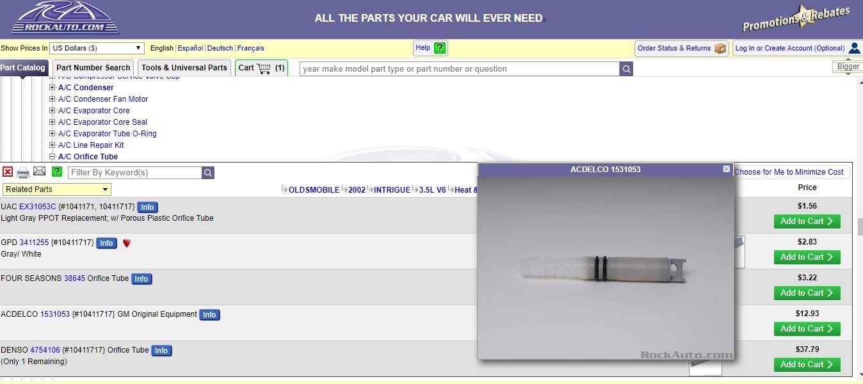Click 3.5L V6 breadcrumb link
Image resolution: width=863 pixels, height=384 pixels.
point(432,190)
